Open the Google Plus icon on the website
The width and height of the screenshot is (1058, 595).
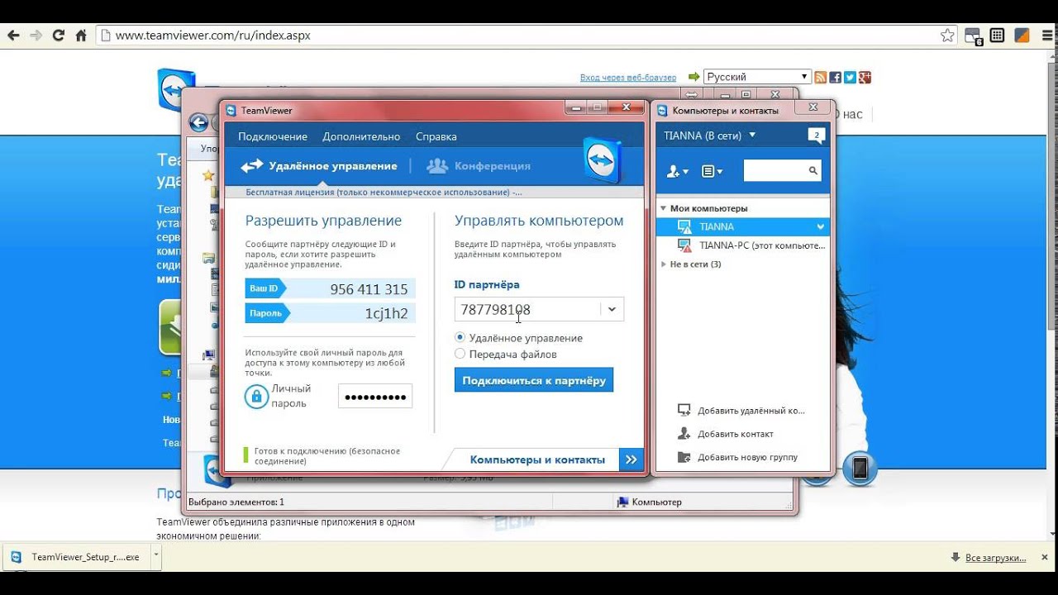(865, 77)
